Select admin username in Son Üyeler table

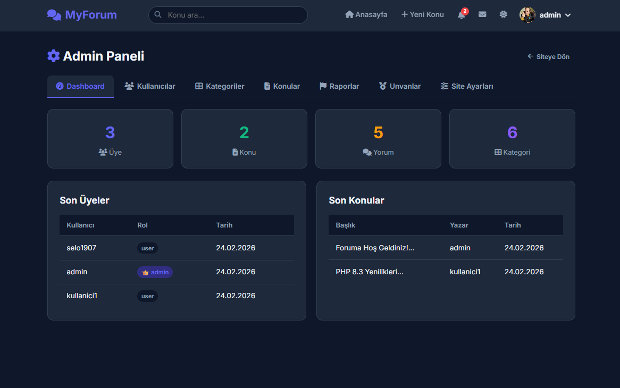click(77, 272)
